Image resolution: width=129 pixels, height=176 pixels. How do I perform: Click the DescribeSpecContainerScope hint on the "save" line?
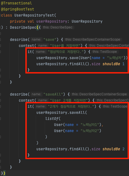(x=93, y=40)
